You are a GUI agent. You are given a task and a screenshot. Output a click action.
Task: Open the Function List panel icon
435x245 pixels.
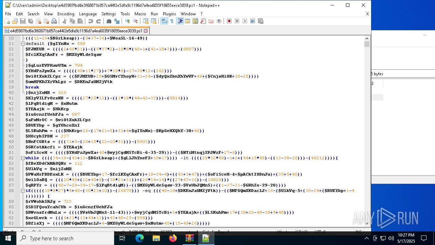[x=203, y=21]
